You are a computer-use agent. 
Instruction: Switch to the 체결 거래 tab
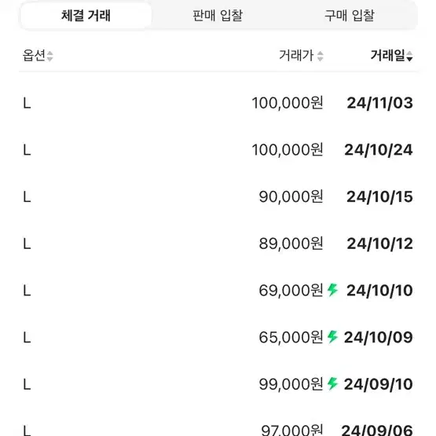(86, 15)
